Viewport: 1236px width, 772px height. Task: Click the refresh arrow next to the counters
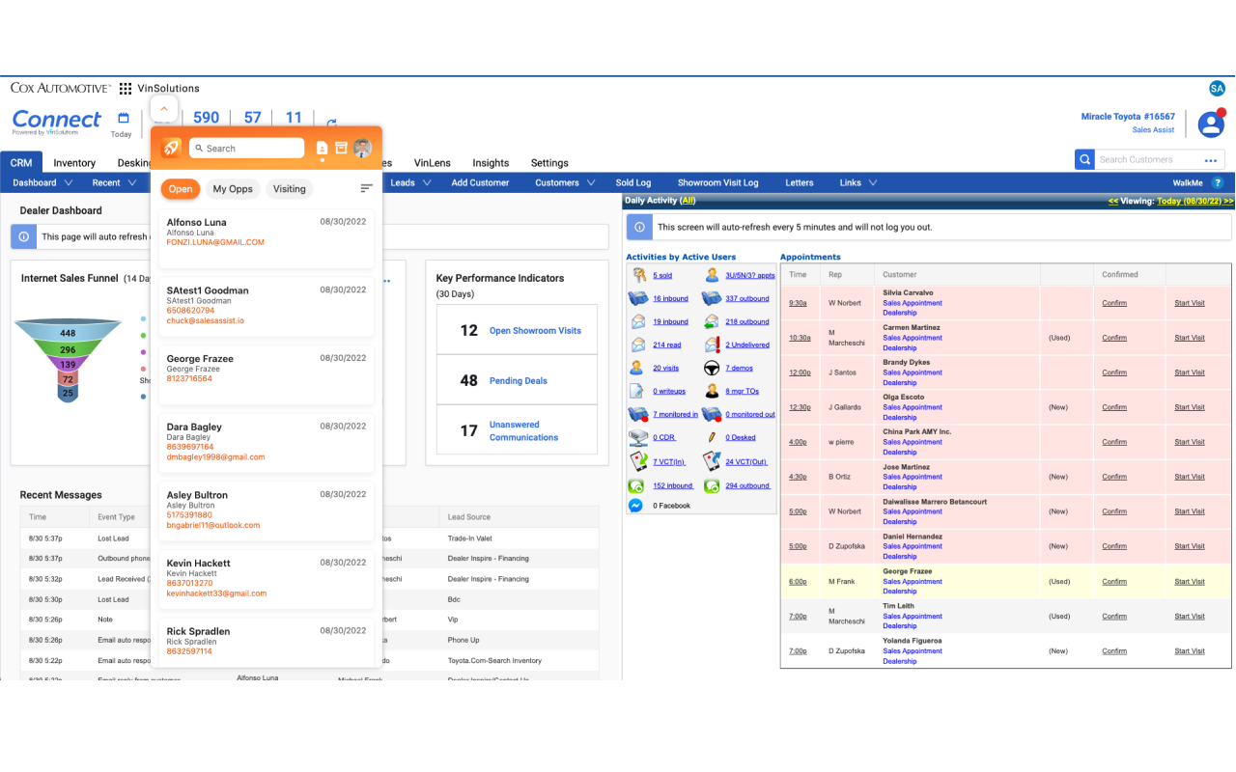(330, 124)
